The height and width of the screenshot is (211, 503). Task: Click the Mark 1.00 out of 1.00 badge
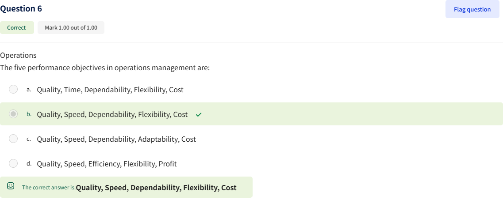tap(71, 28)
